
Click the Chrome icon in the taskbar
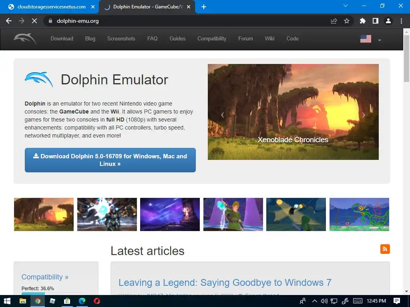38,301
